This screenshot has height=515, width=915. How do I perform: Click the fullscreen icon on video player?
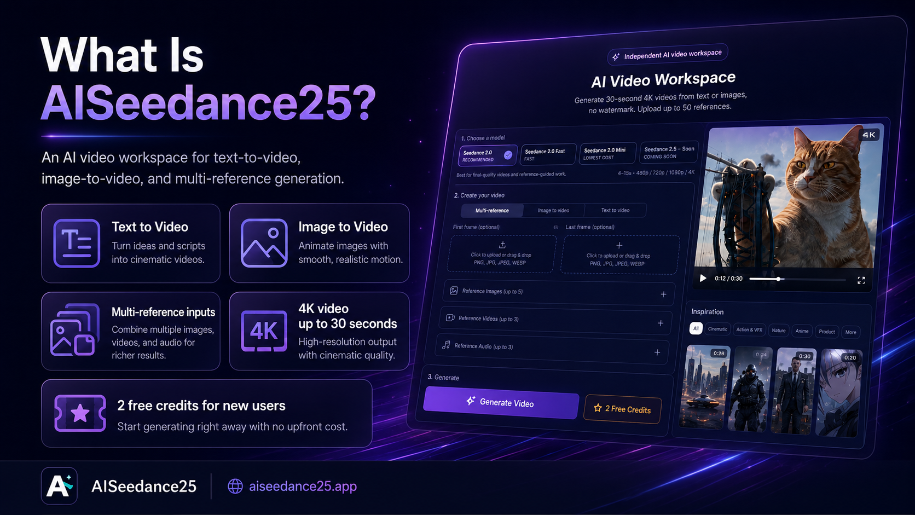click(x=861, y=280)
